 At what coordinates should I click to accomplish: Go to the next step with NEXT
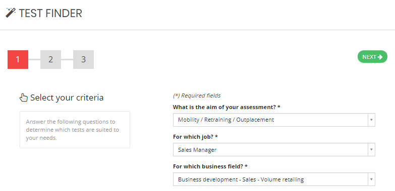click(372, 57)
